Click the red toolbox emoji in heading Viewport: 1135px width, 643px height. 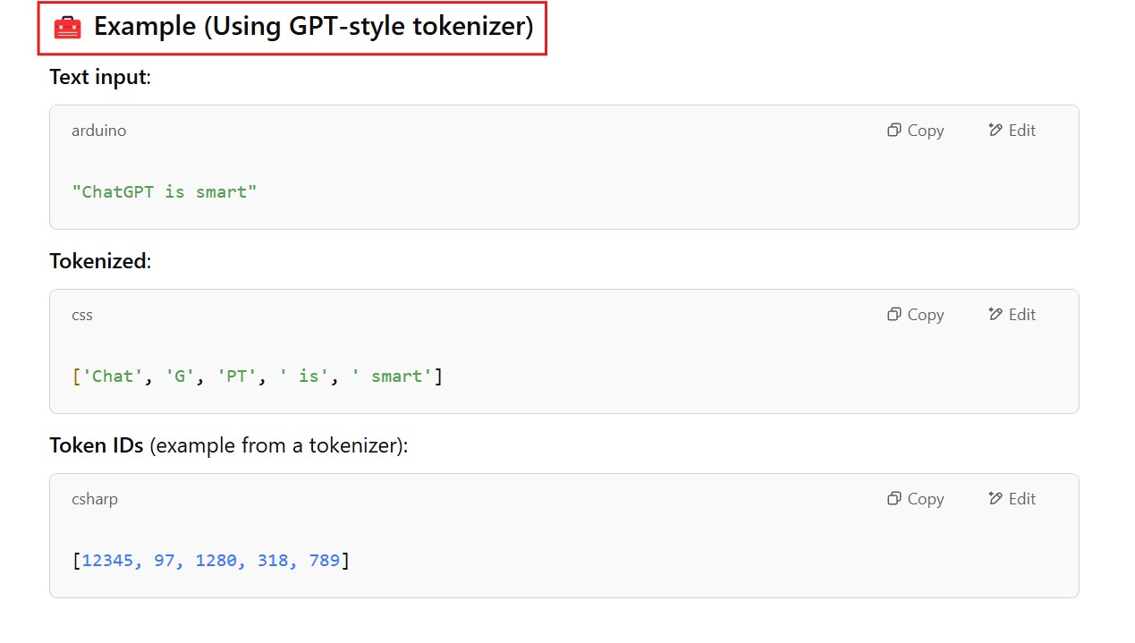click(68, 28)
